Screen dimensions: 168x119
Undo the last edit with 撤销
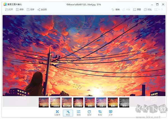point(115,10)
